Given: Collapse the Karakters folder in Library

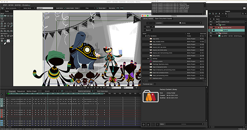Looking at the screenshot, I should (146, 36).
